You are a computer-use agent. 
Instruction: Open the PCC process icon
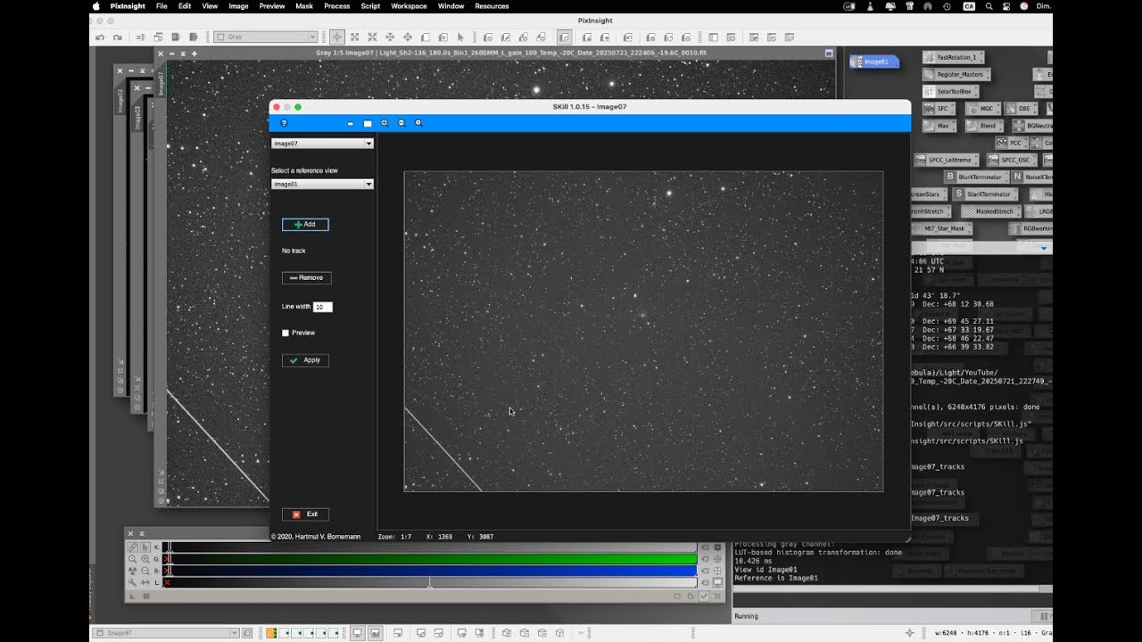tap(1011, 143)
